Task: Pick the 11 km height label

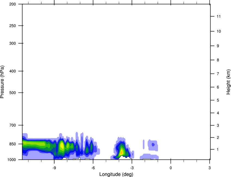Action: (x=218, y=16)
